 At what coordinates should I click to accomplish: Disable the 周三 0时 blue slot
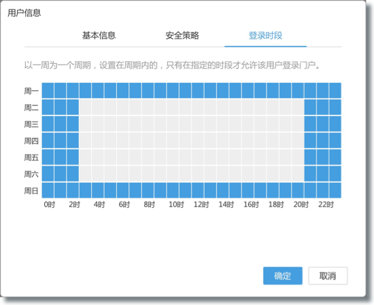(48, 124)
